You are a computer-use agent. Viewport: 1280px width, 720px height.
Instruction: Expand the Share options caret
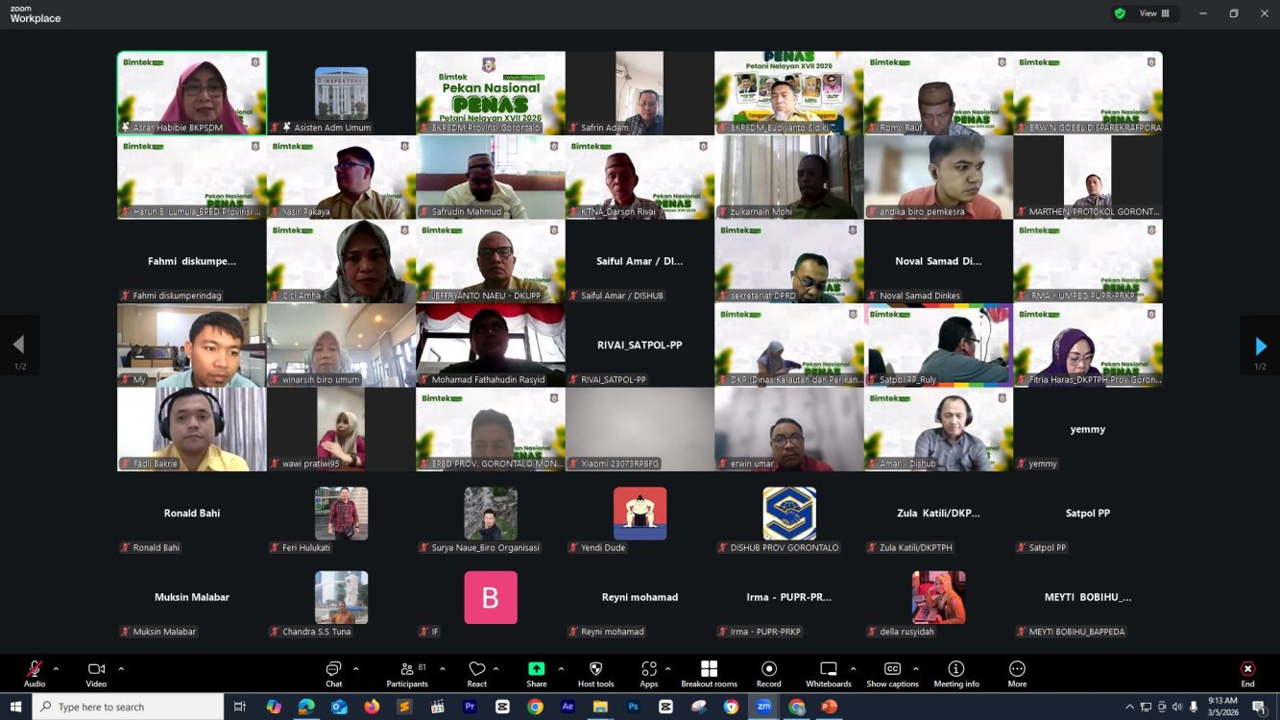(561, 668)
